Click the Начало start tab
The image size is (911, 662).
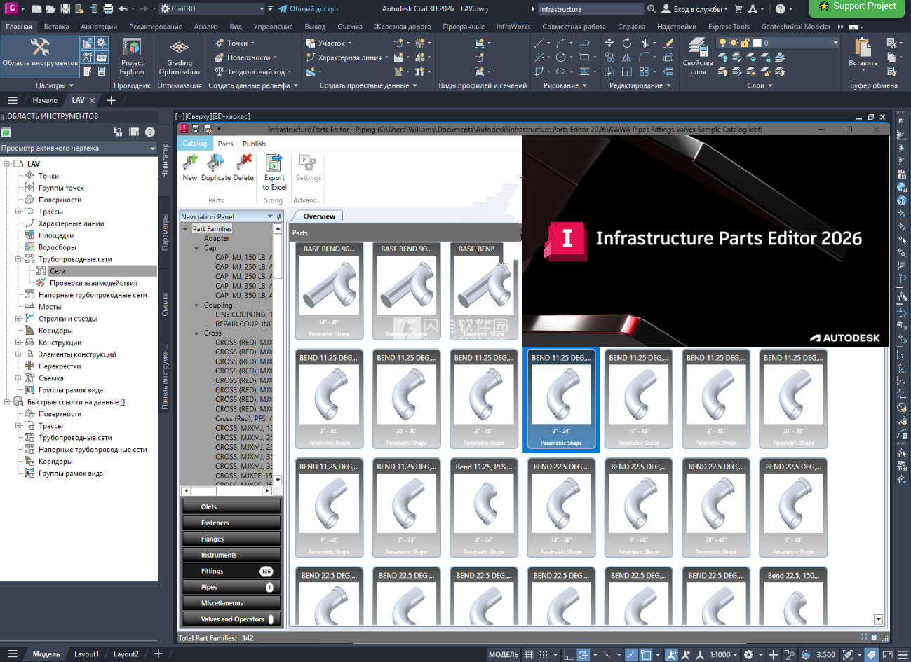[45, 100]
